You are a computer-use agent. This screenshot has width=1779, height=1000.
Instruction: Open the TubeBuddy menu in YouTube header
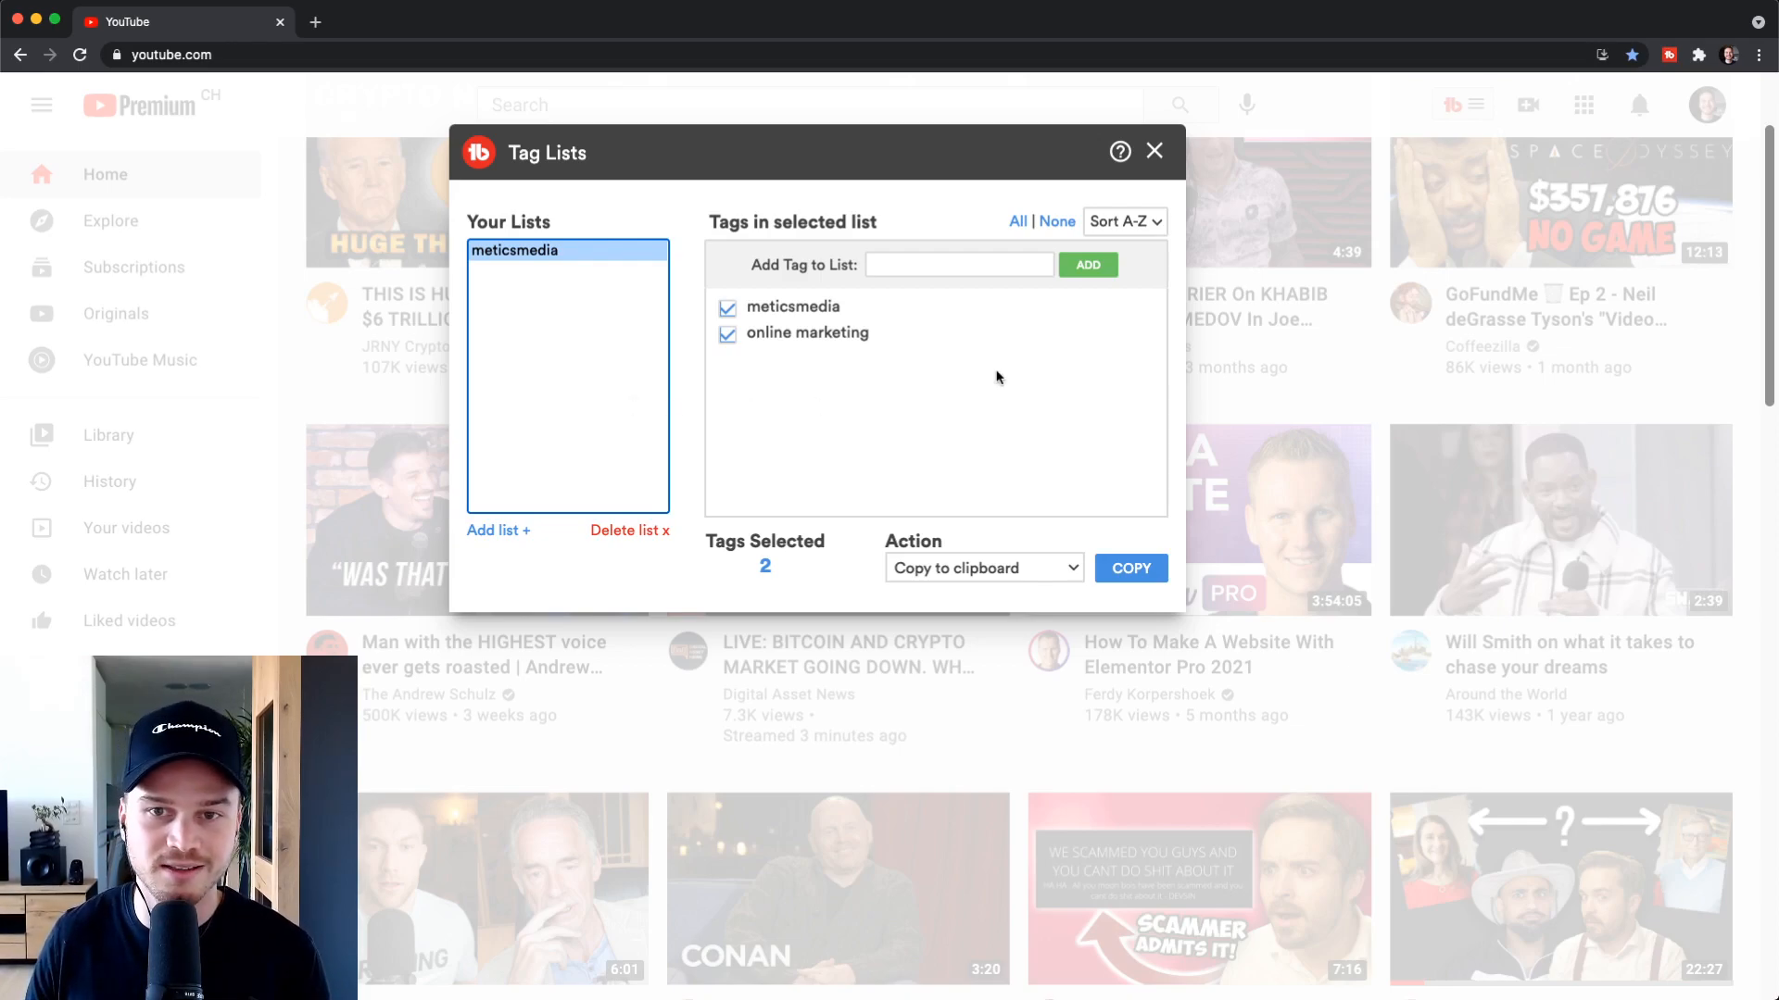1464,105
